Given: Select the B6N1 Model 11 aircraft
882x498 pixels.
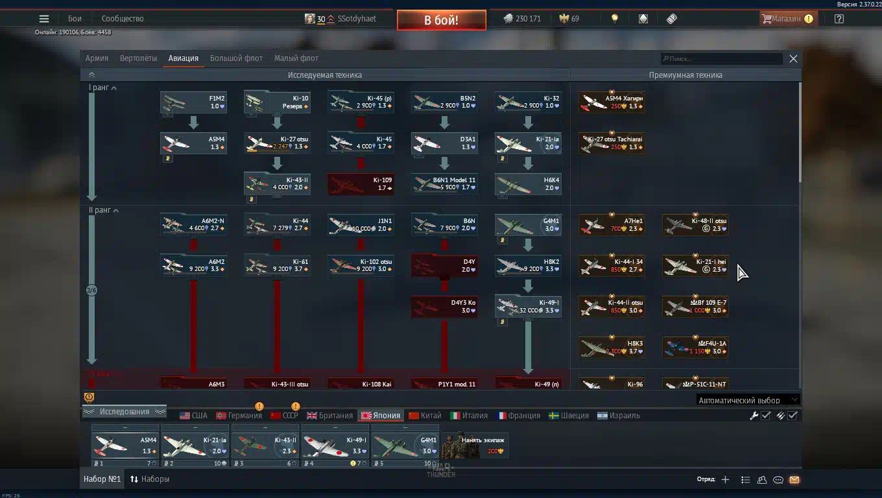Looking at the screenshot, I should click(444, 184).
